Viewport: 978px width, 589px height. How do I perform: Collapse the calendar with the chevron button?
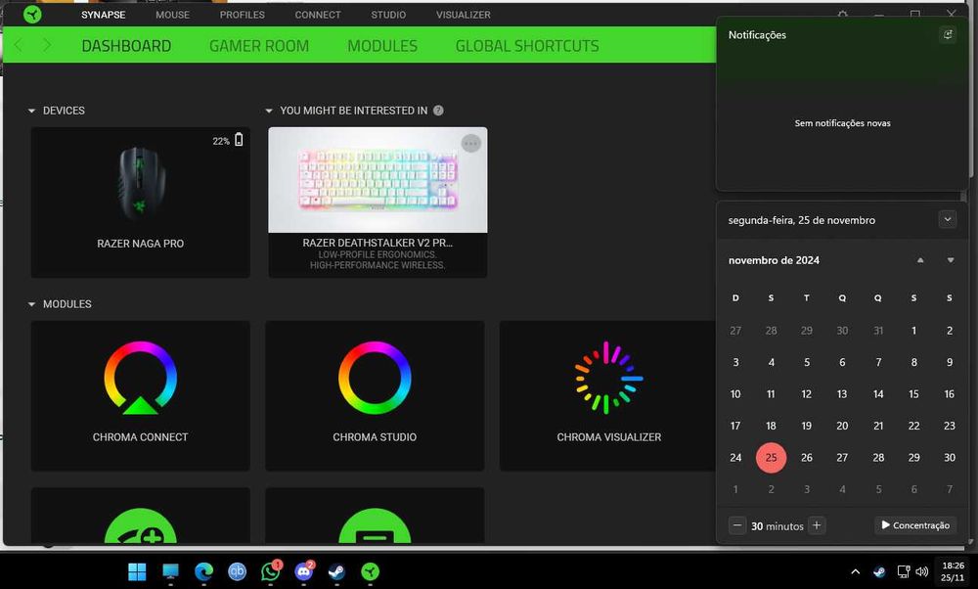948,219
